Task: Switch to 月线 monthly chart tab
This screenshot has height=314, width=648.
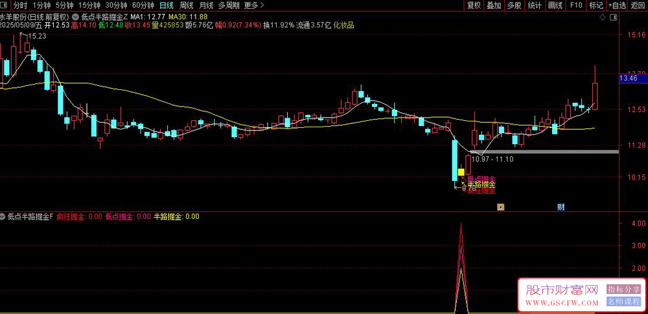Action: coord(206,5)
